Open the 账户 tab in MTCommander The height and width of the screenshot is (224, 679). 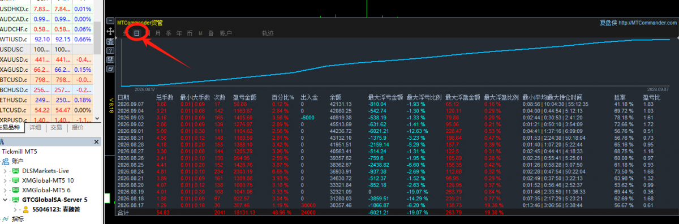click(x=225, y=33)
